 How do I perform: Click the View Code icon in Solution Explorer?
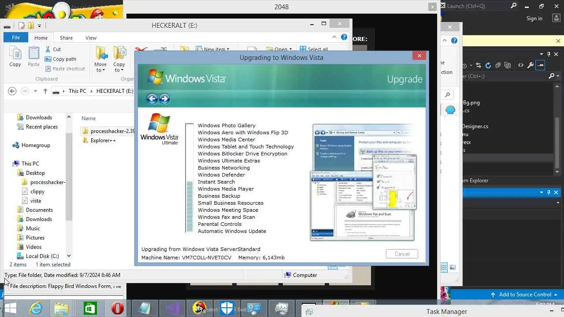(521, 65)
